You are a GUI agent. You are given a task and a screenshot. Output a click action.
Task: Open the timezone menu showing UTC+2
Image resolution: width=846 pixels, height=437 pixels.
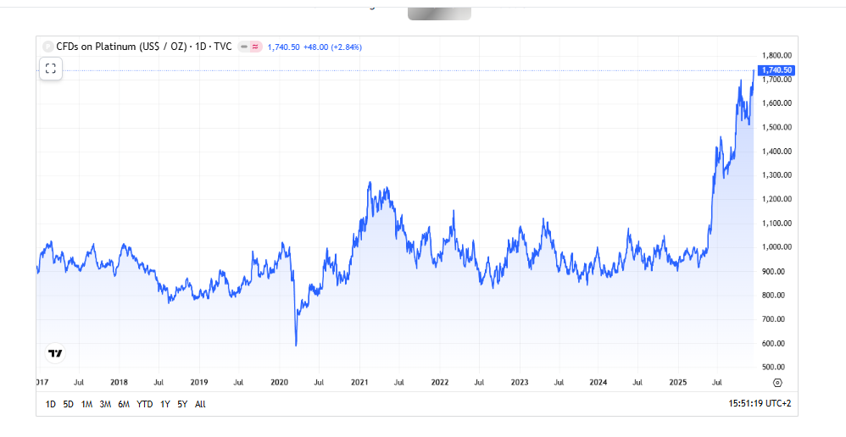(x=762, y=405)
